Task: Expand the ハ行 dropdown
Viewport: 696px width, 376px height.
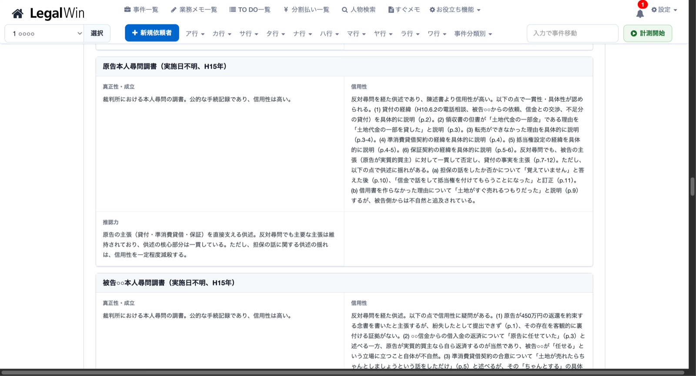Action: pyautogui.click(x=330, y=33)
